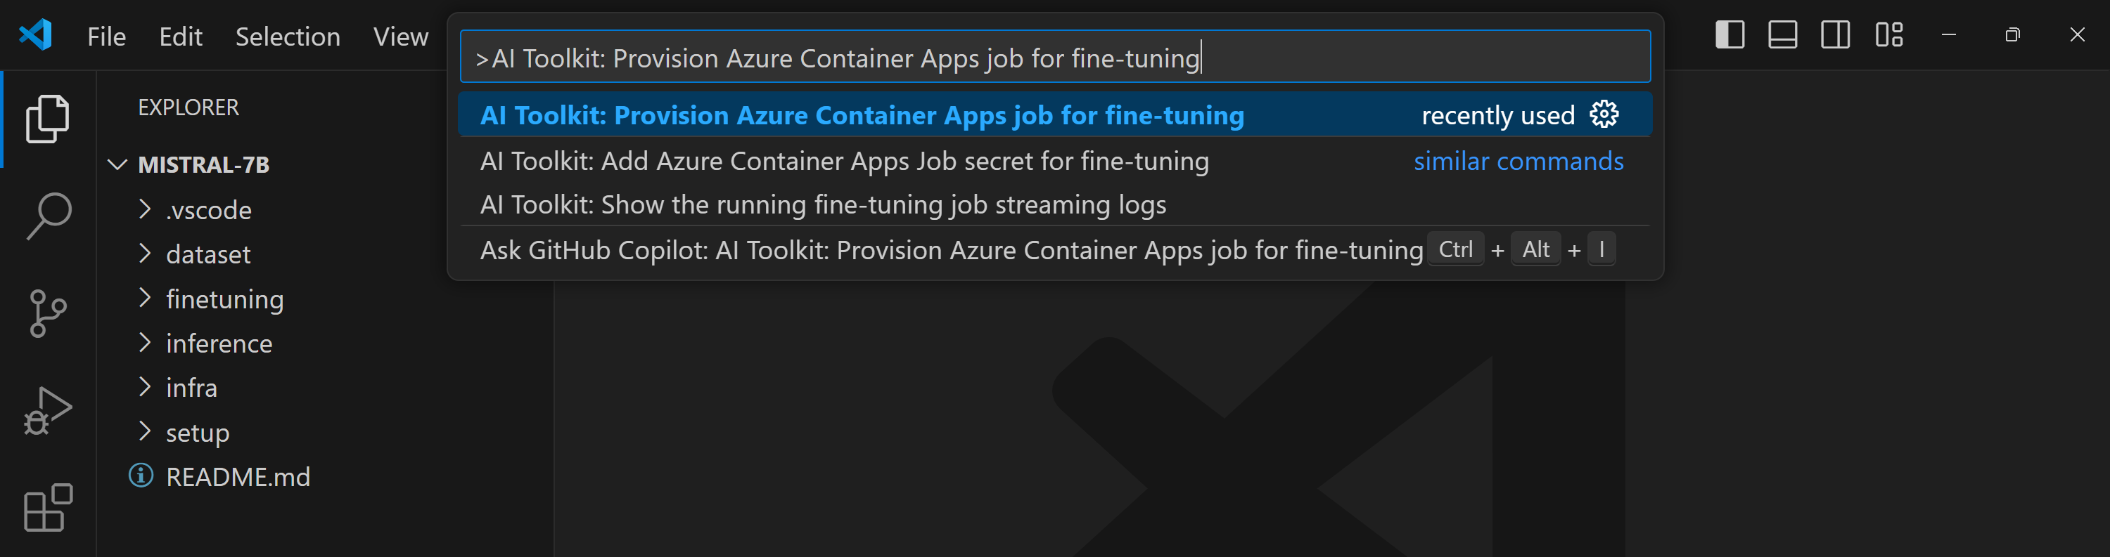The width and height of the screenshot is (2110, 557).
Task: Select the Run and Debug icon
Action: (x=46, y=409)
